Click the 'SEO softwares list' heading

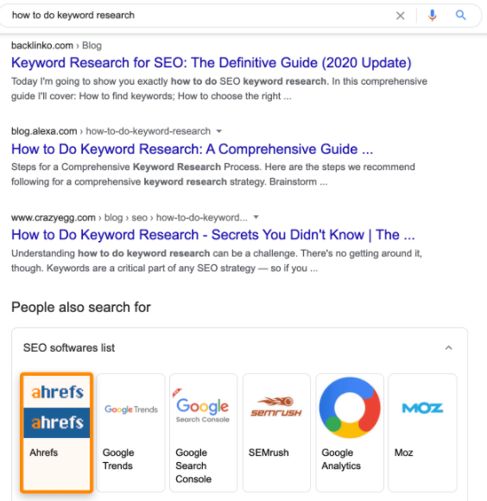click(x=69, y=347)
